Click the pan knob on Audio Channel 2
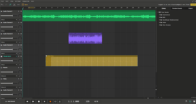 [20, 27]
